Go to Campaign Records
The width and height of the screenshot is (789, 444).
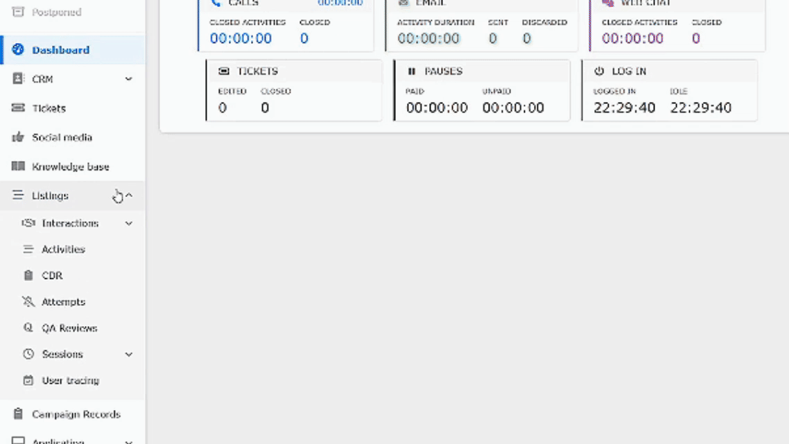76,414
